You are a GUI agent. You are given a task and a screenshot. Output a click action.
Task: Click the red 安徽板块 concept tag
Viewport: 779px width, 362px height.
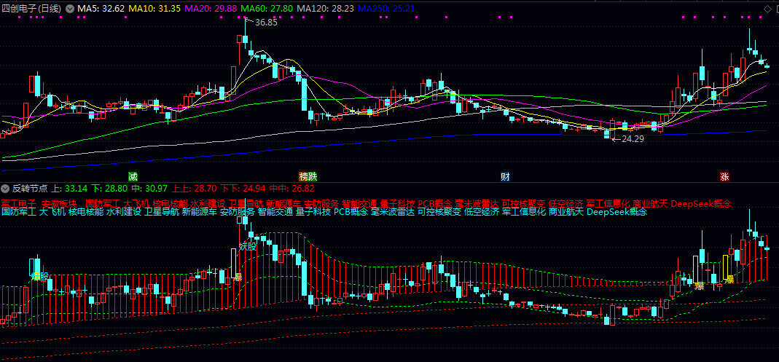click(x=60, y=204)
